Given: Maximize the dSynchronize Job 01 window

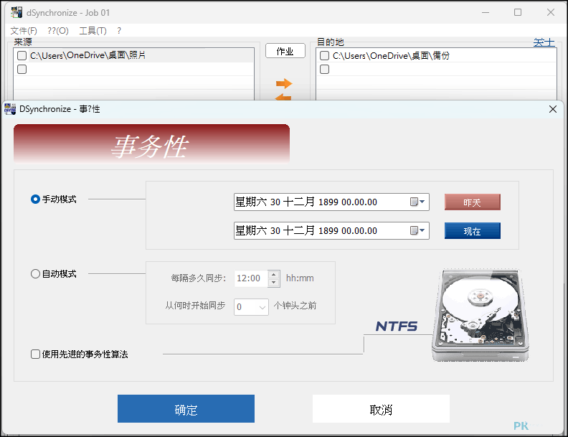Looking at the screenshot, I should [518, 12].
